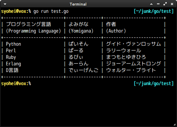Click the header '(Yomigana)'
The height and width of the screenshot is (127, 177).
coord(81,31)
